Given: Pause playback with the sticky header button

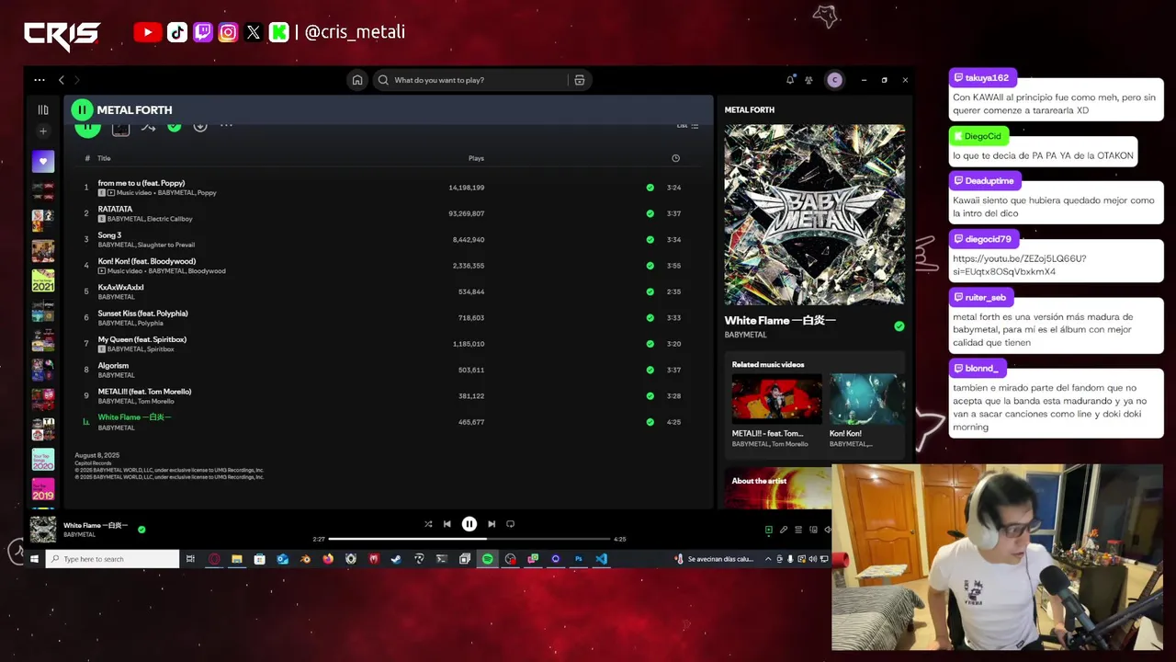Looking at the screenshot, I should click(82, 109).
